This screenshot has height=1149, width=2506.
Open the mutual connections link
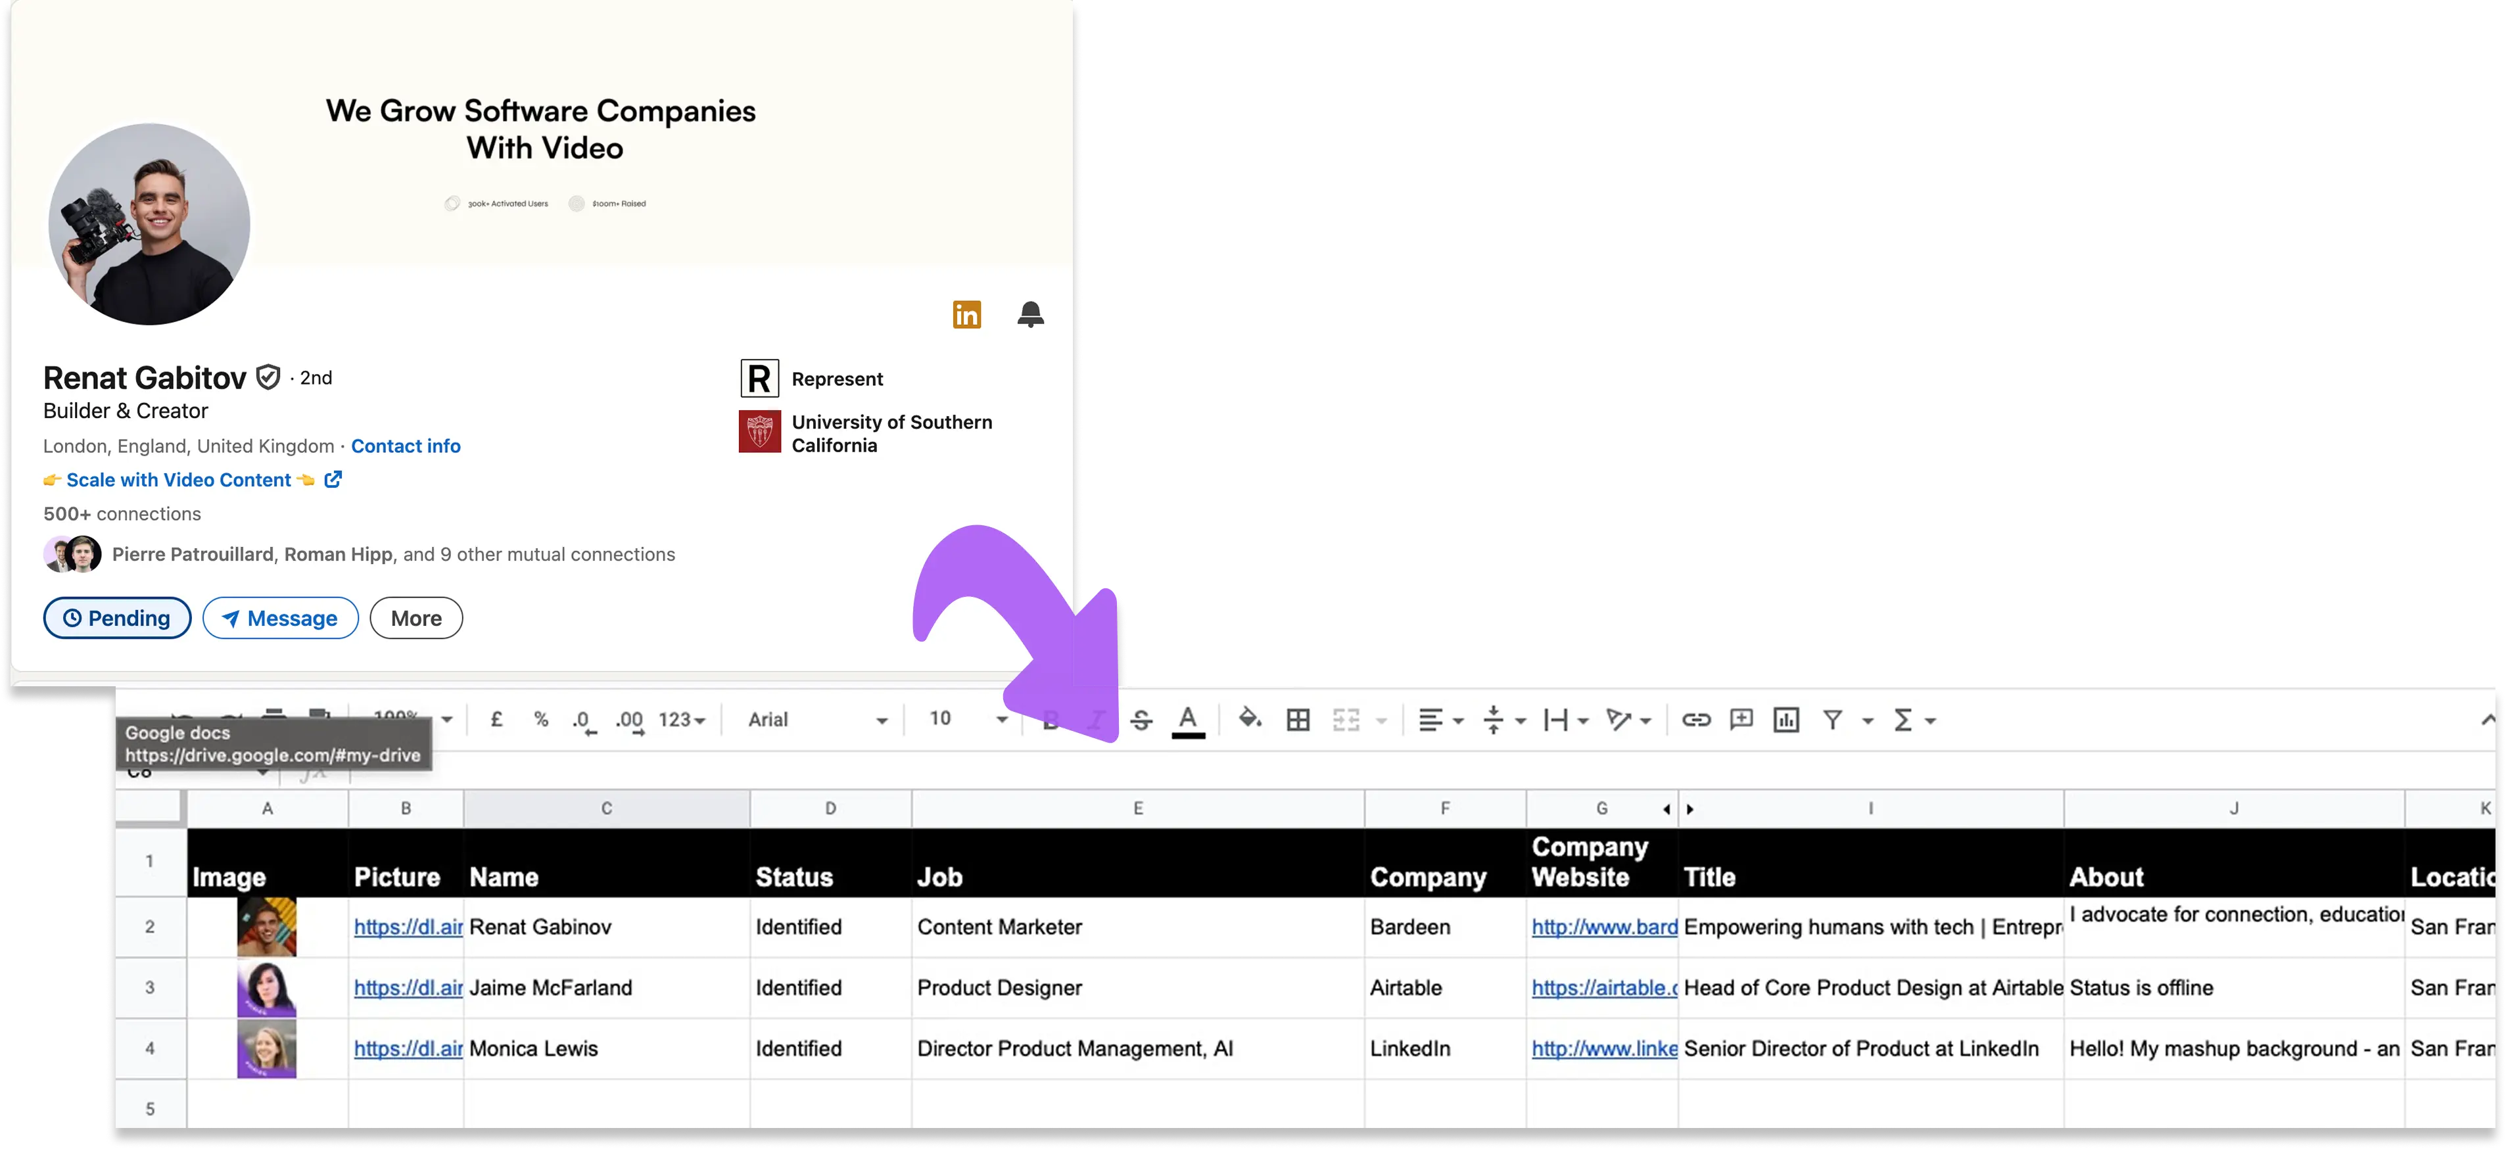pos(393,553)
